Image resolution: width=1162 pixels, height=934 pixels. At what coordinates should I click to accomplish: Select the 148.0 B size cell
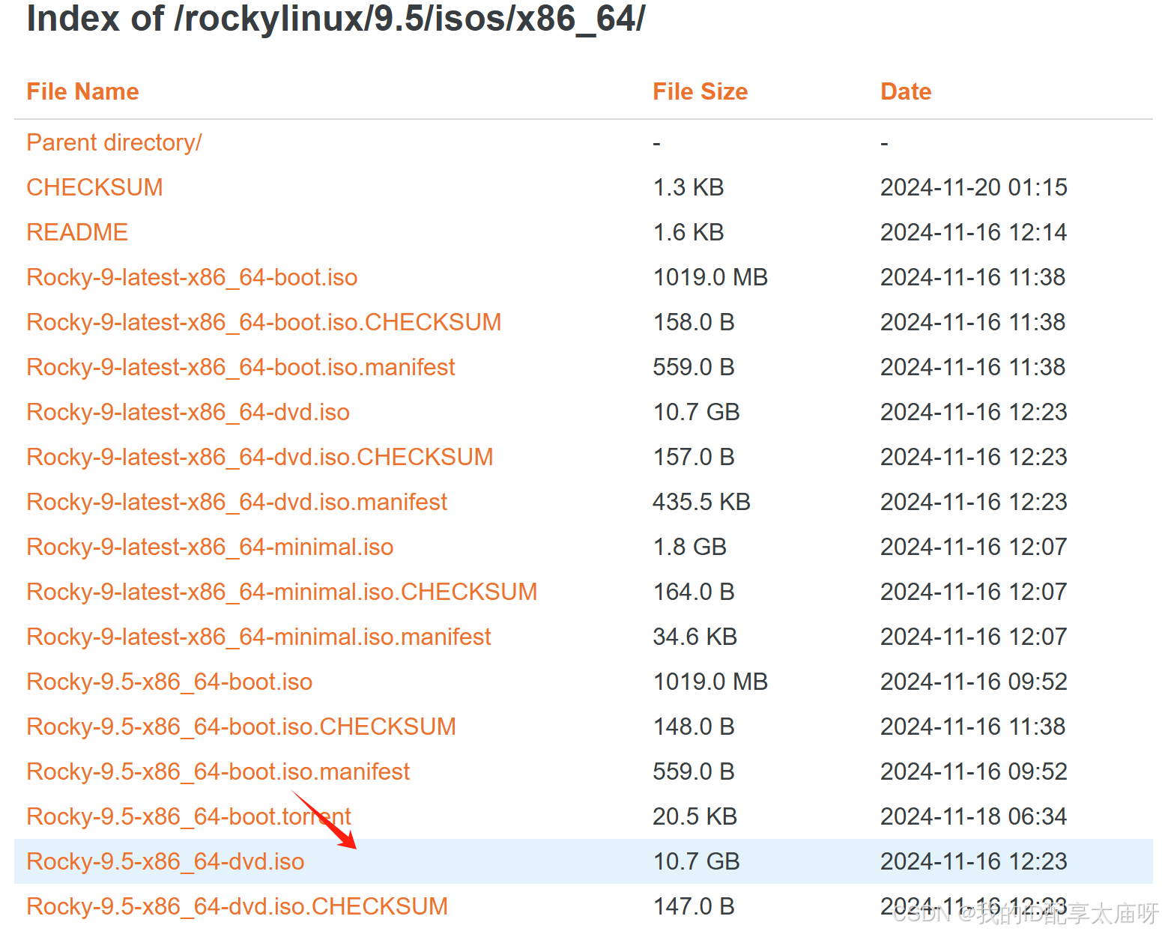[x=694, y=727]
